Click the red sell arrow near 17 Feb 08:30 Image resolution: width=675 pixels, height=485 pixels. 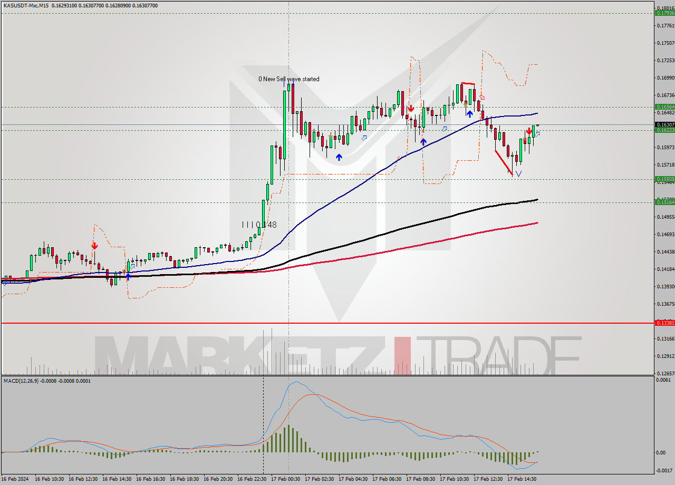point(410,109)
